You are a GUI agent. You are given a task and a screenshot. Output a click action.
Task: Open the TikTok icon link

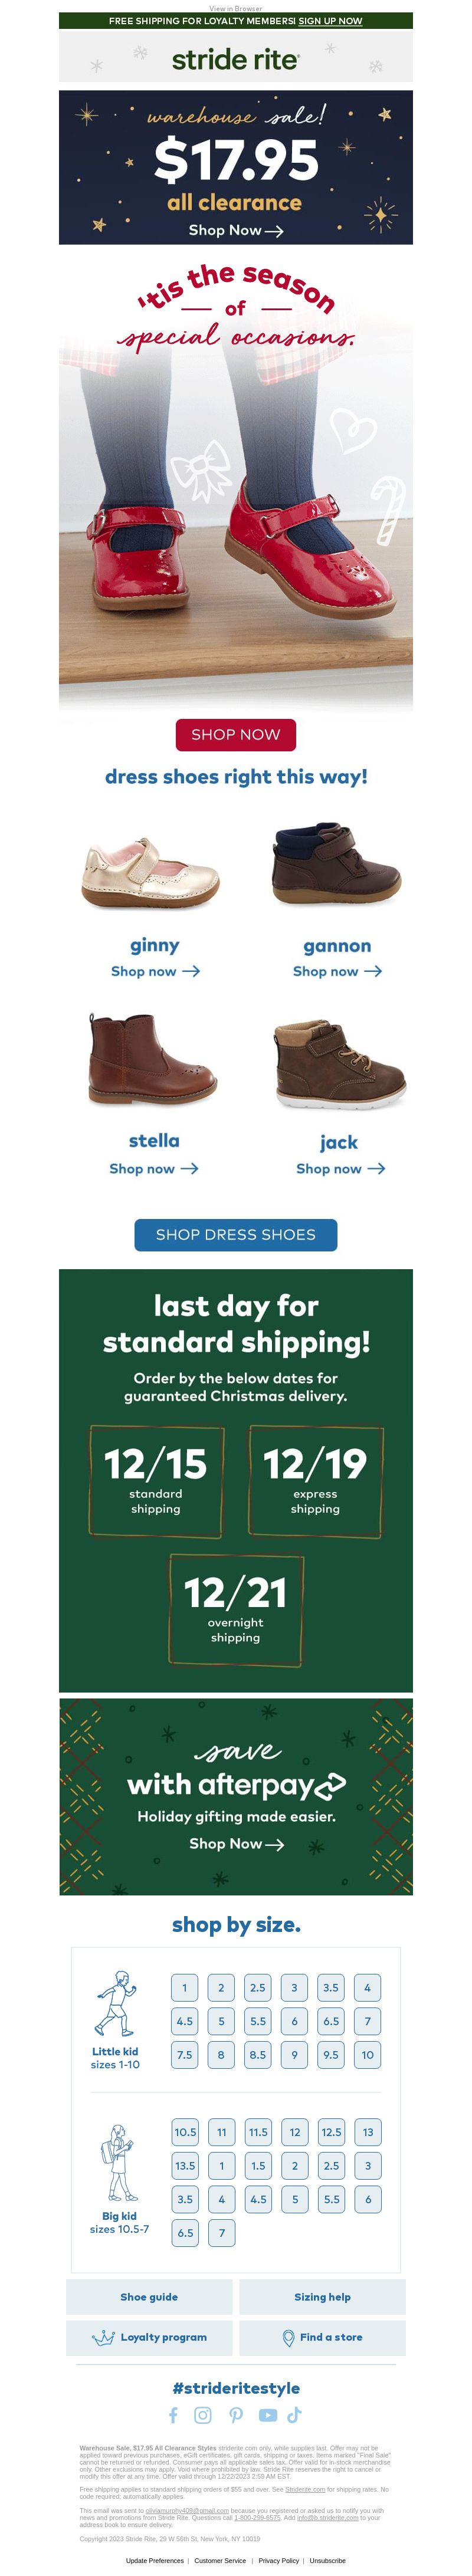[x=294, y=2414]
